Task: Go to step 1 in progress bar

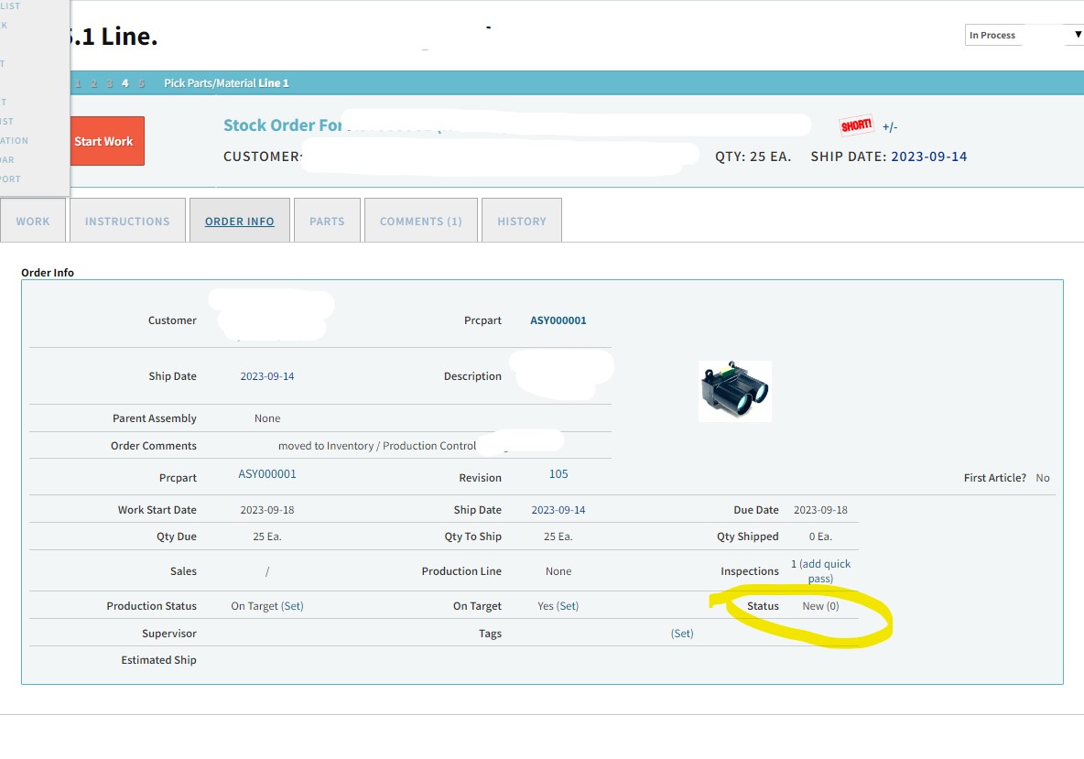Action: 78,83
